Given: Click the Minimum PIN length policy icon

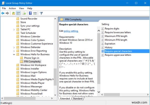Looking at the screenshot, I should click(103, 40).
